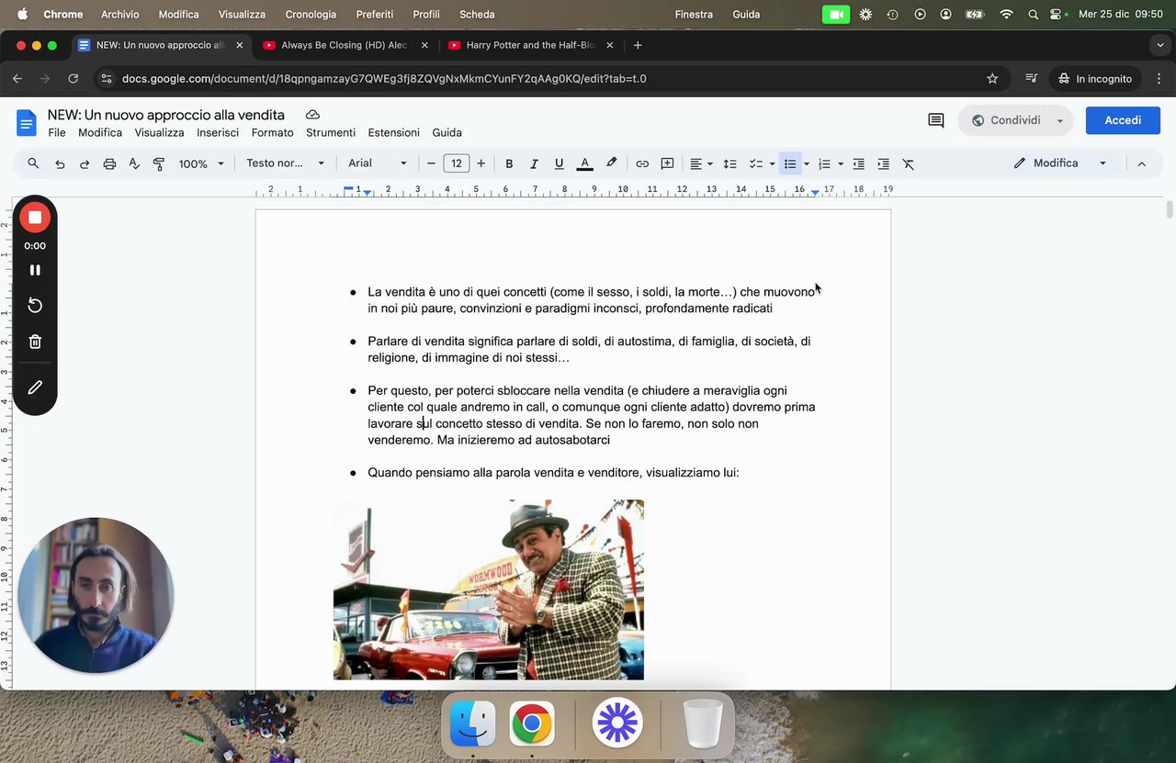1176x763 pixels.
Task: Clear formatting from the selection
Action: tap(908, 163)
